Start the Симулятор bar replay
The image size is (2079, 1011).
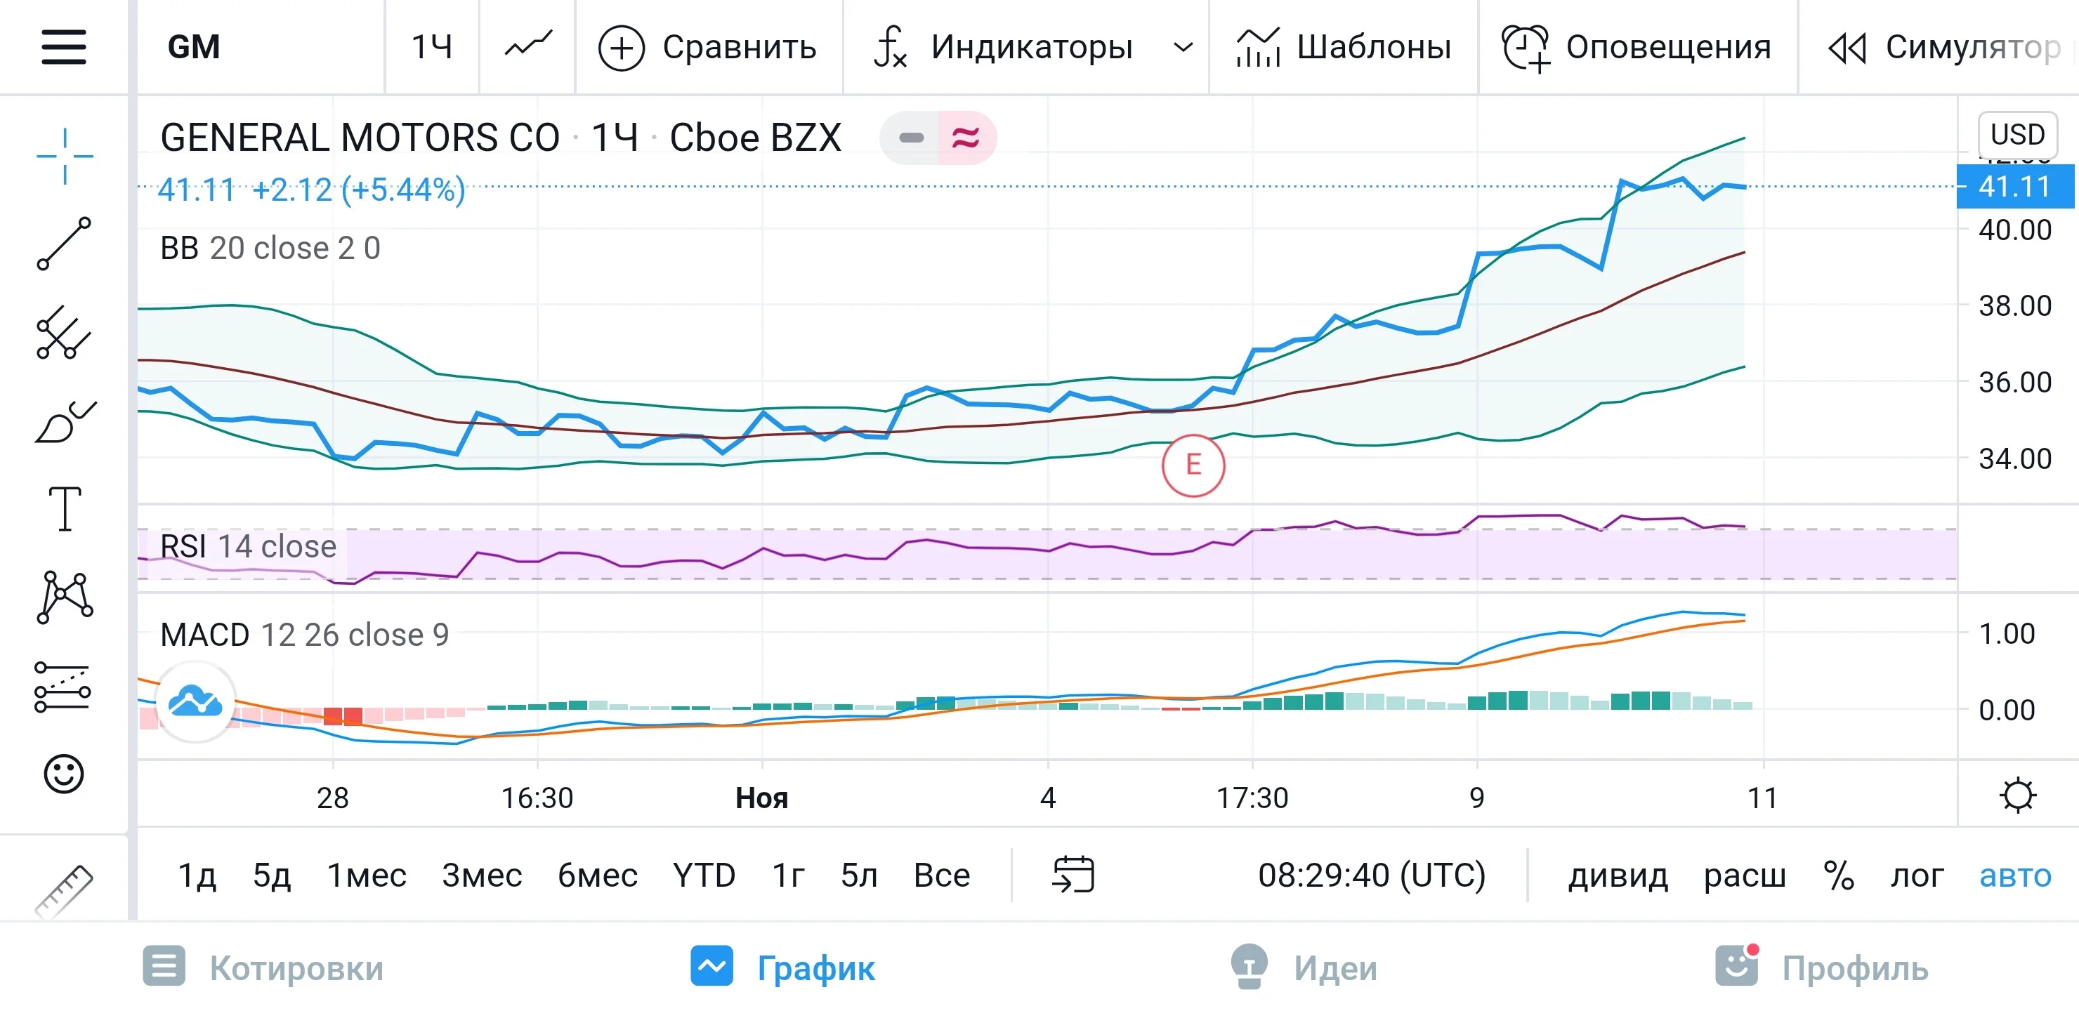tap(1944, 47)
